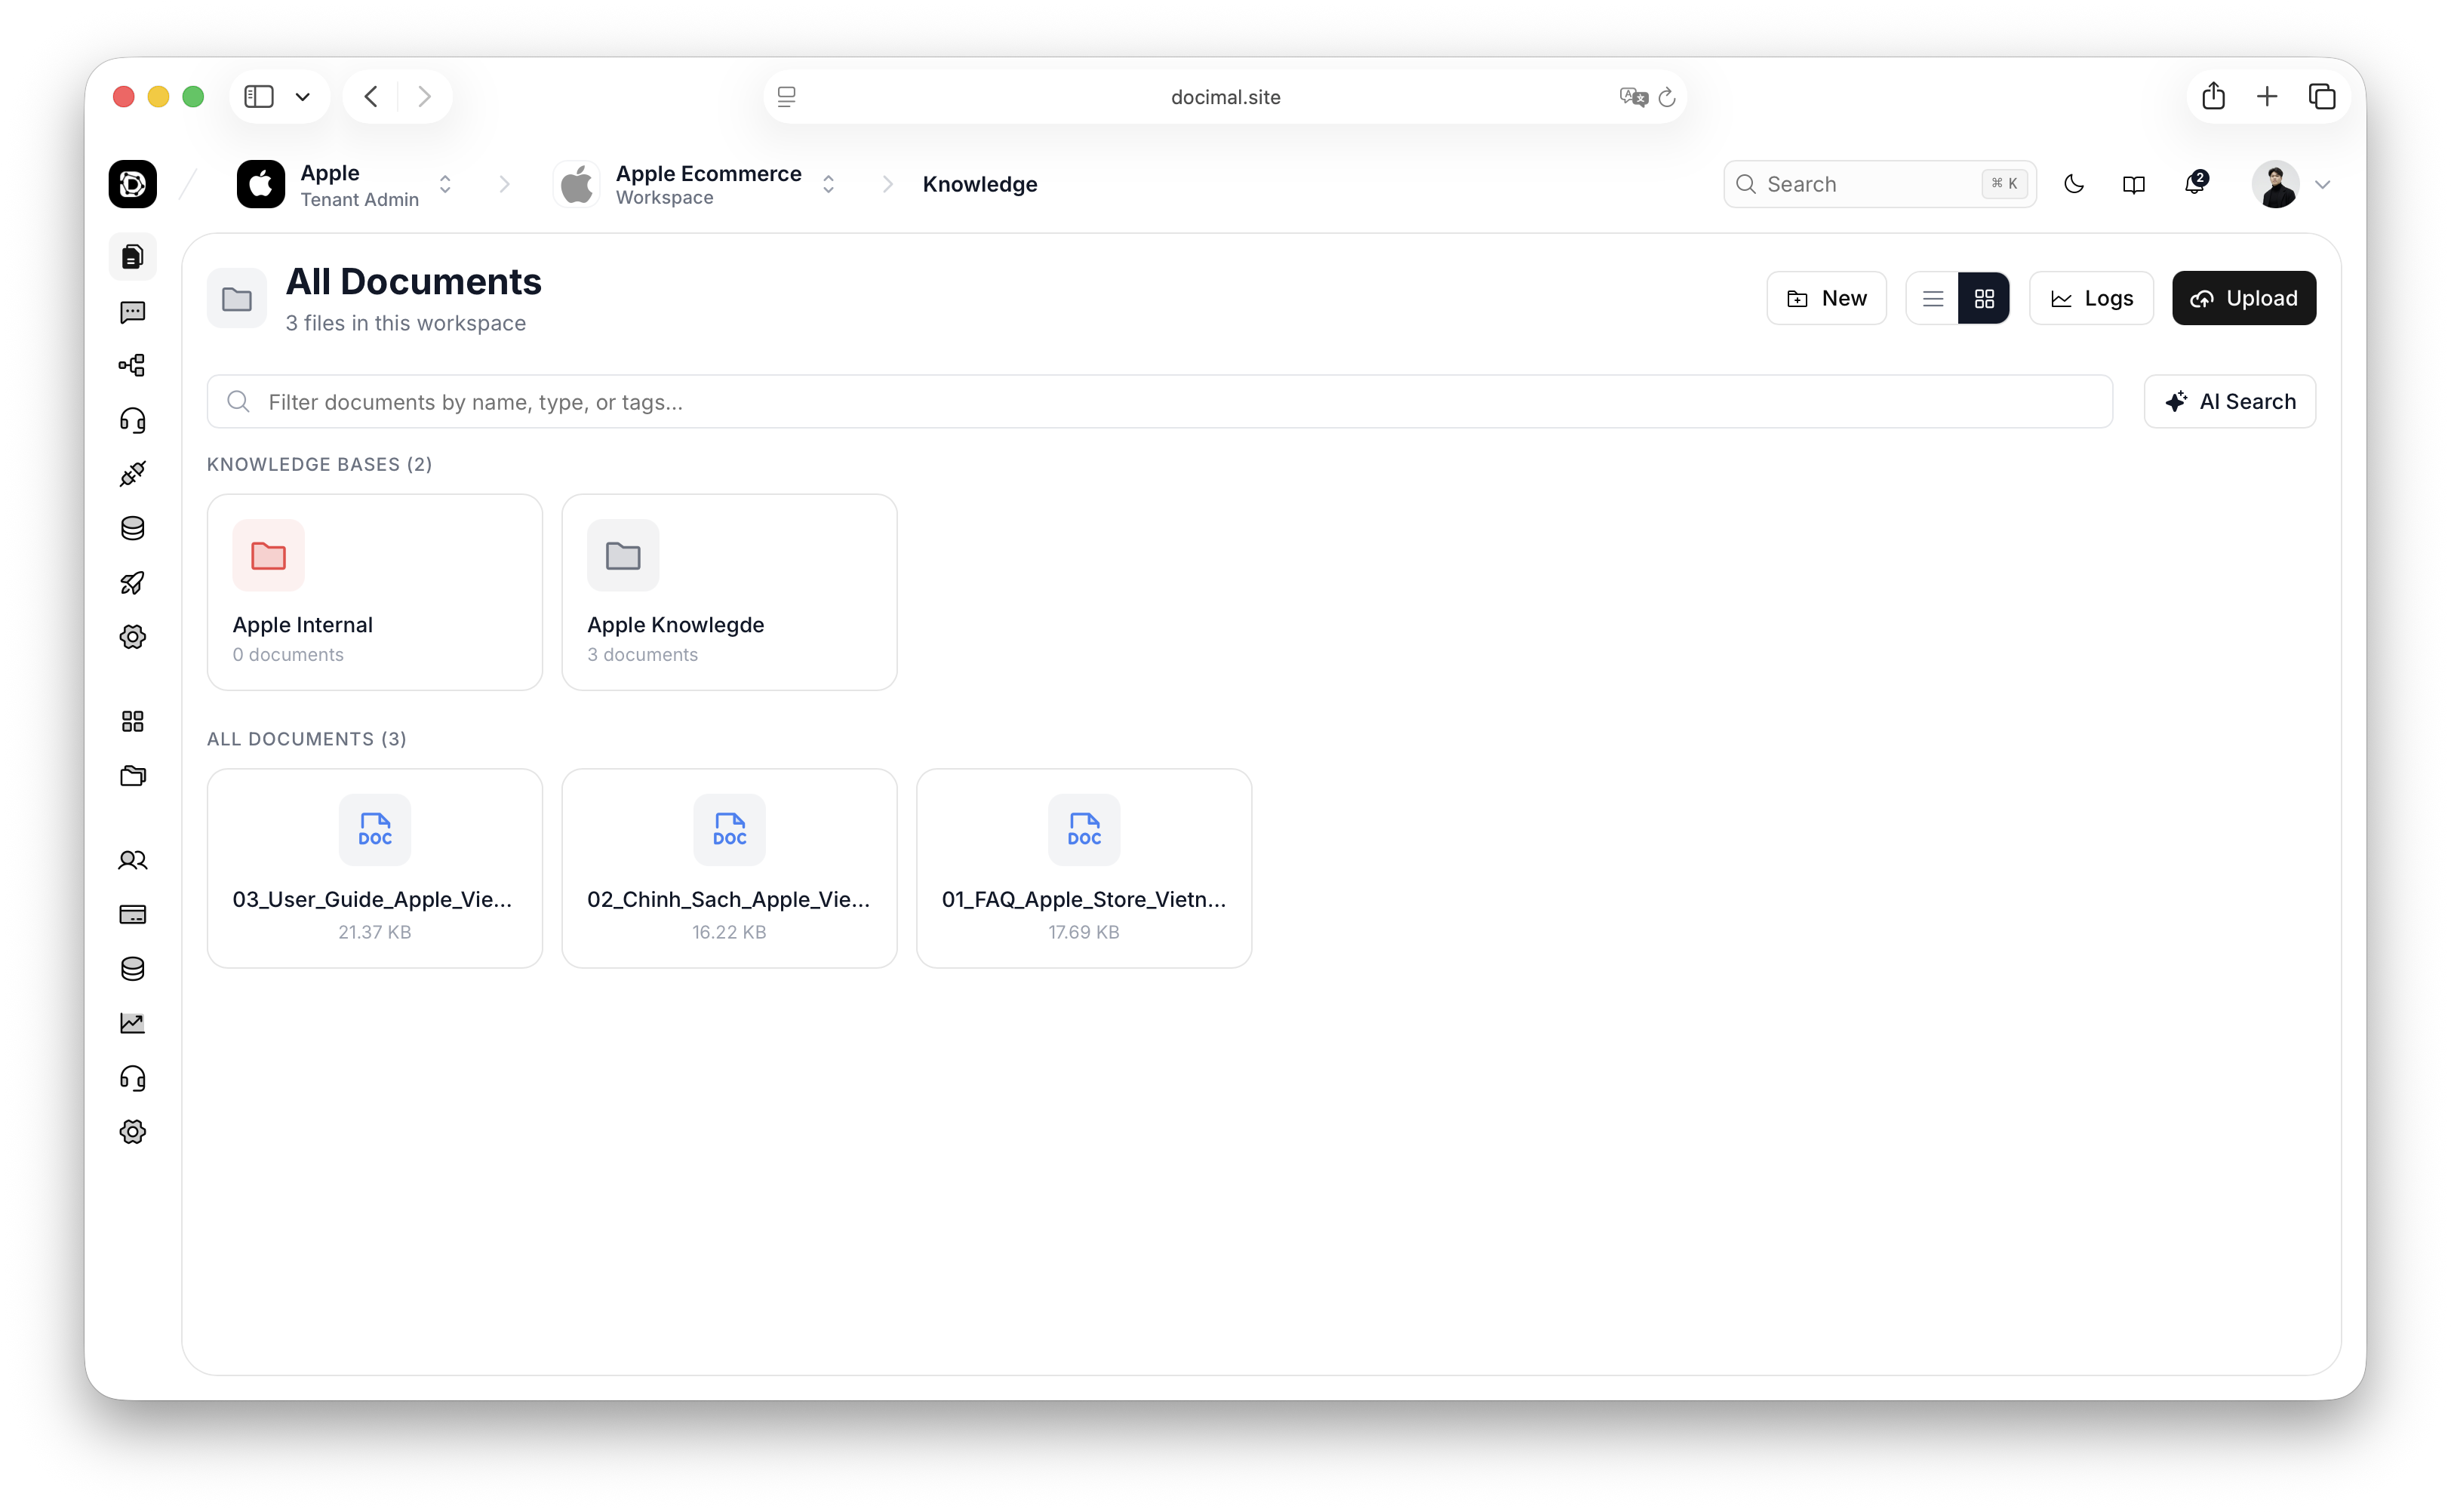This screenshot has height=1512, width=2451.
Task: Open the workflow nodes sidebar icon
Action: tap(132, 365)
